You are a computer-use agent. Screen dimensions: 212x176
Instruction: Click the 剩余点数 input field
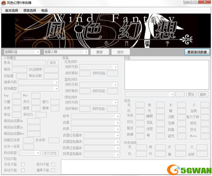[51, 76]
